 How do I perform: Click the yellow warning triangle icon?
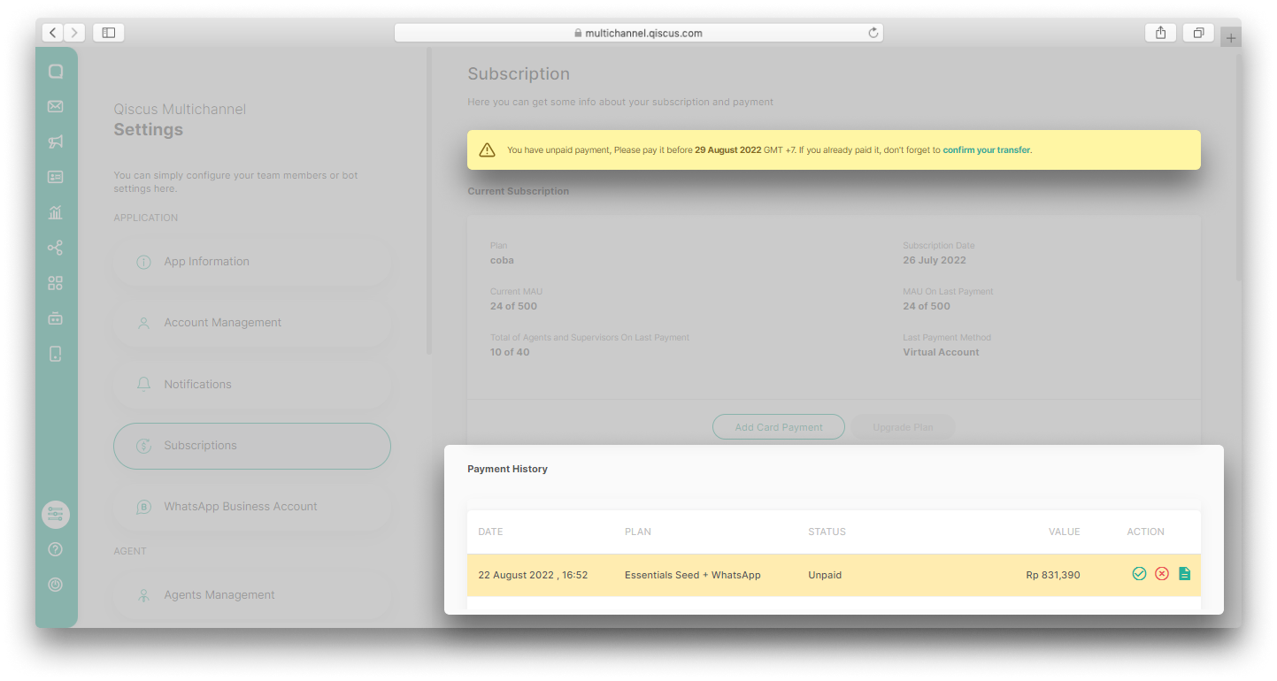click(x=487, y=150)
